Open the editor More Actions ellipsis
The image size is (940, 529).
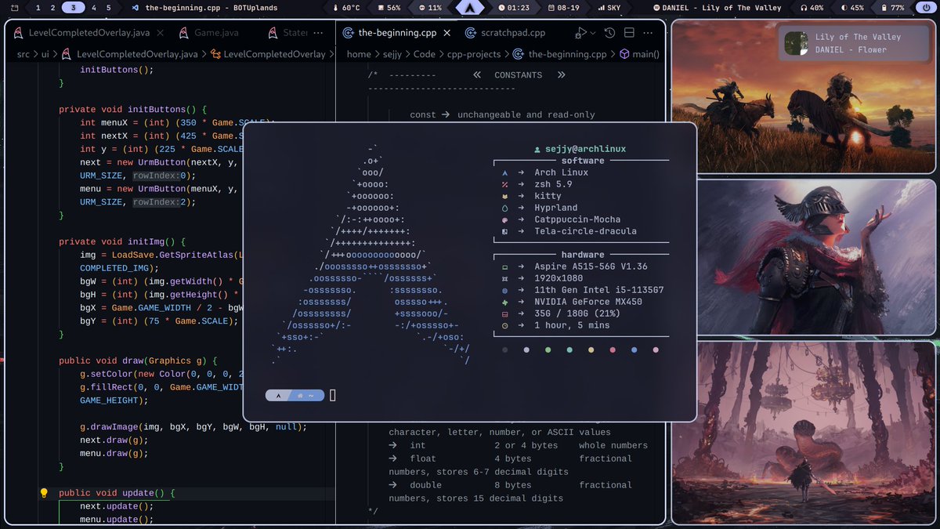(647, 33)
